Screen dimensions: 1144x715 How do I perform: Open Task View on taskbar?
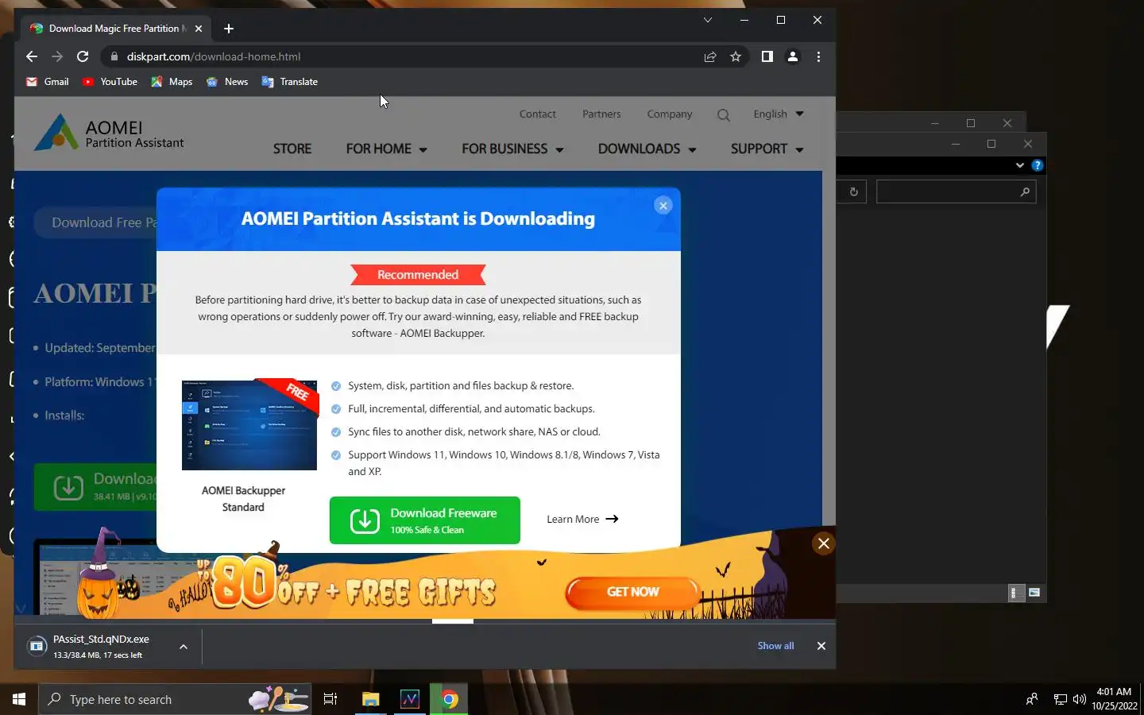pos(330,699)
